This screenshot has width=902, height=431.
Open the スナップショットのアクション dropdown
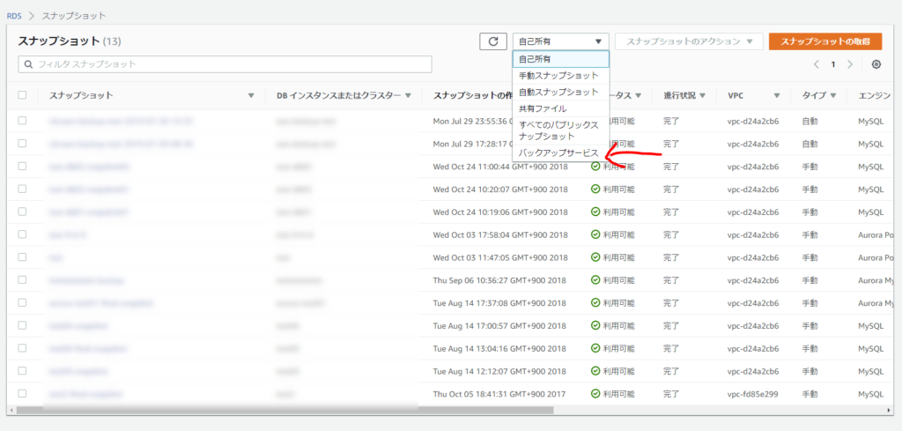(689, 41)
